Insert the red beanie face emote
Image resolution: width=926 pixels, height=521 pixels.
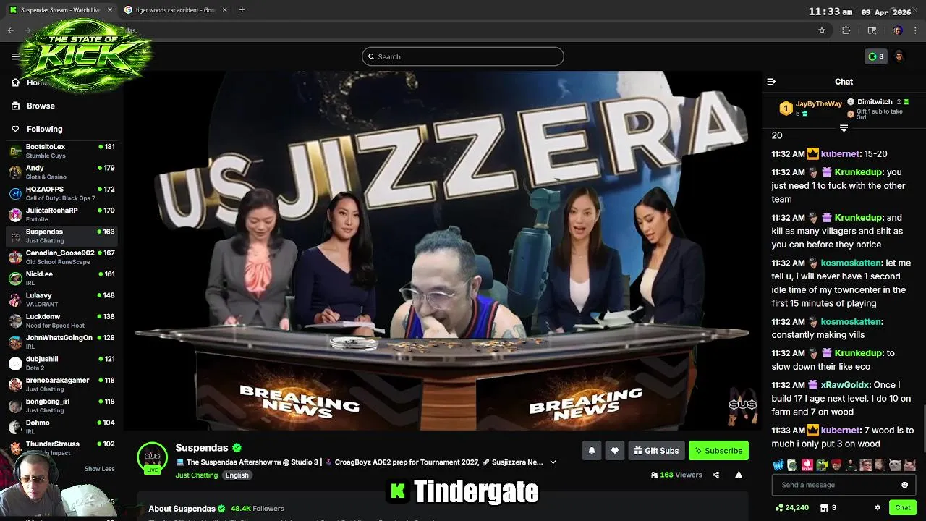click(836, 465)
